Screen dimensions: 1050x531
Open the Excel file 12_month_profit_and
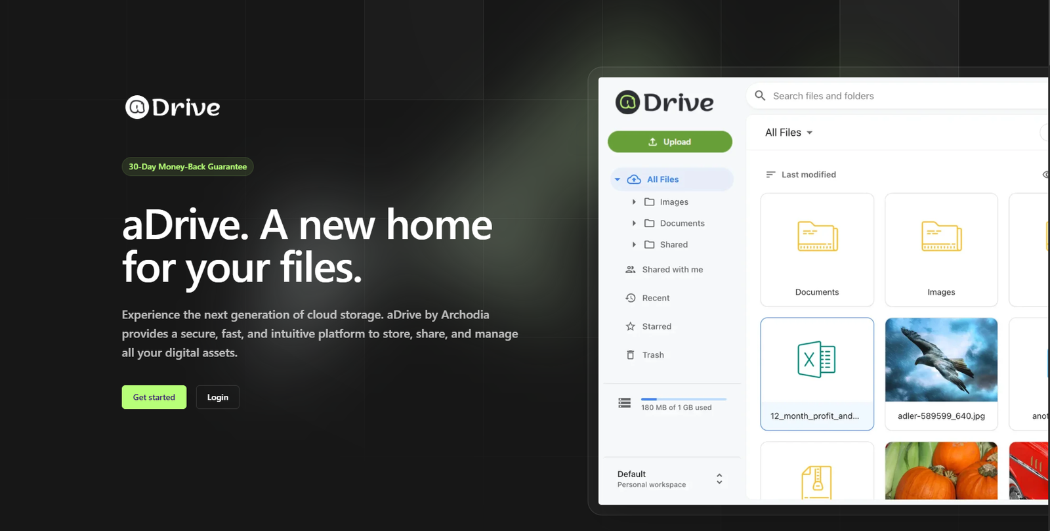tap(816, 374)
